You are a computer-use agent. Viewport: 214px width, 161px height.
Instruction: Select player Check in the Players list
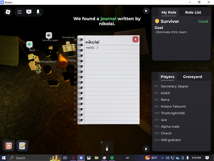(166, 133)
